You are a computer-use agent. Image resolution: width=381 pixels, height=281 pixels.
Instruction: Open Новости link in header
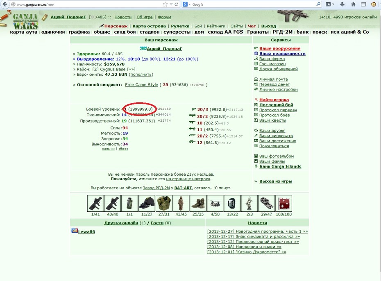pos(123,17)
